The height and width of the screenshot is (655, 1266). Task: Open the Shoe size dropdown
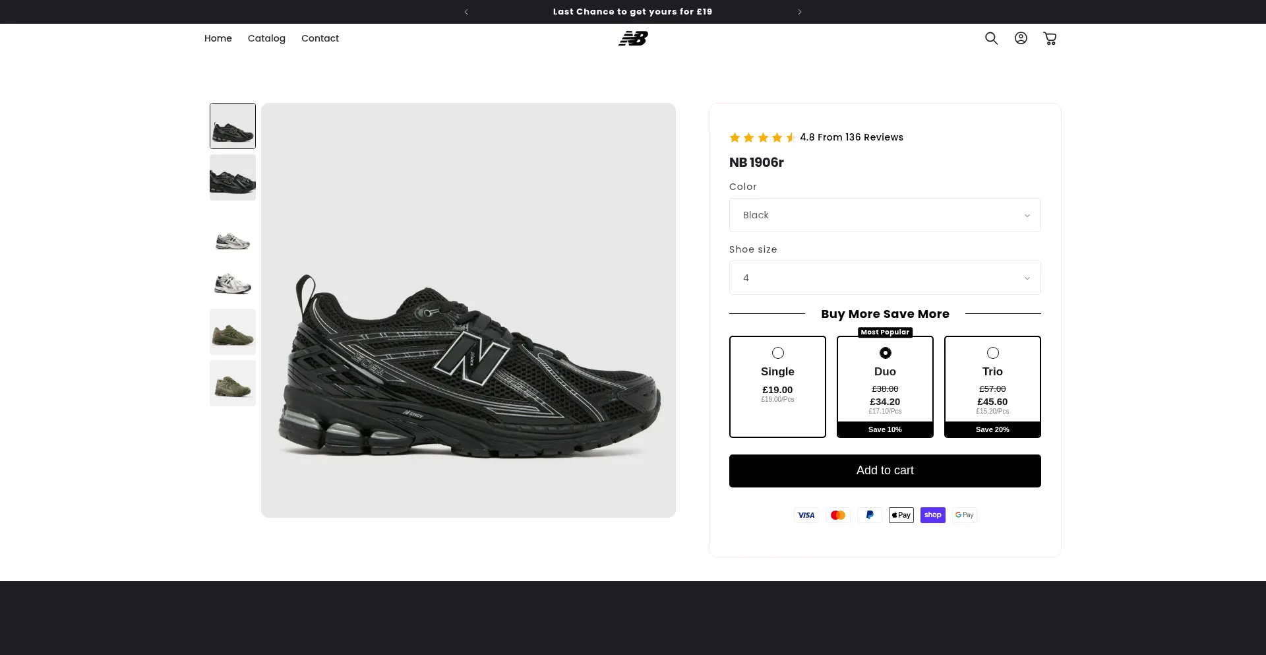pos(885,278)
